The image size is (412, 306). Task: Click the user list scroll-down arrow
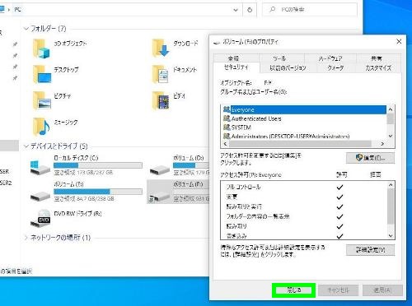coord(391,136)
